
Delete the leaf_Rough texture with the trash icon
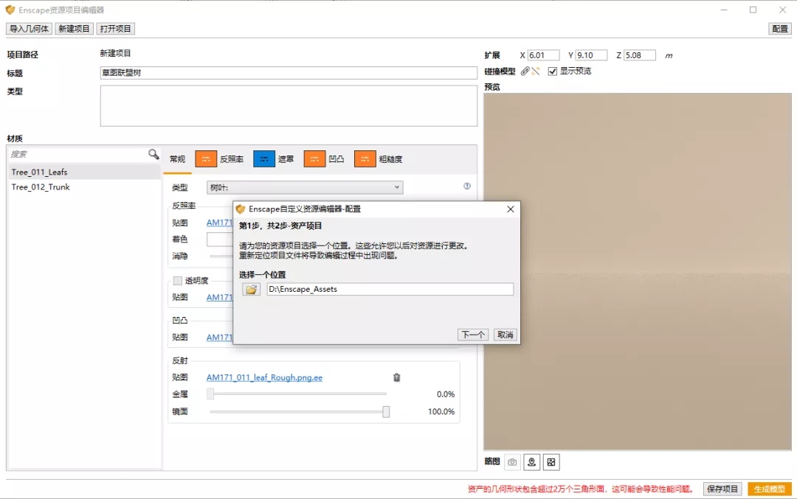pos(396,377)
